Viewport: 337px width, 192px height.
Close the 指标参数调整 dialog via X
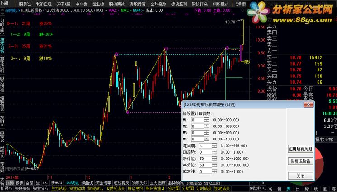(309, 105)
